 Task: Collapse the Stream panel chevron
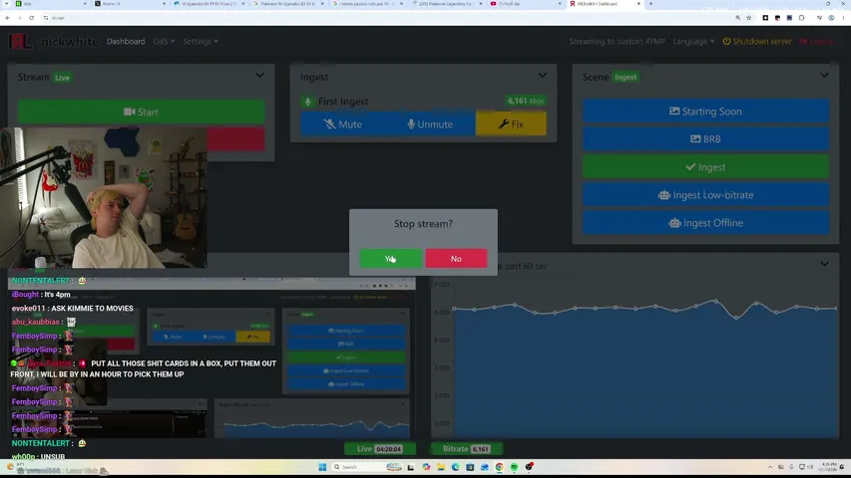point(260,76)
